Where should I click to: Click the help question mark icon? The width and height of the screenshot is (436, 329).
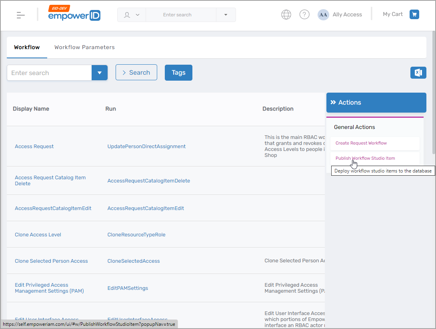click(x=304, y=14)
